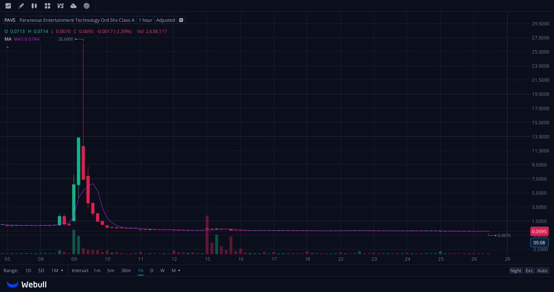Click the VS compare icon
The image size is (554, 292).
click(60, 6)
